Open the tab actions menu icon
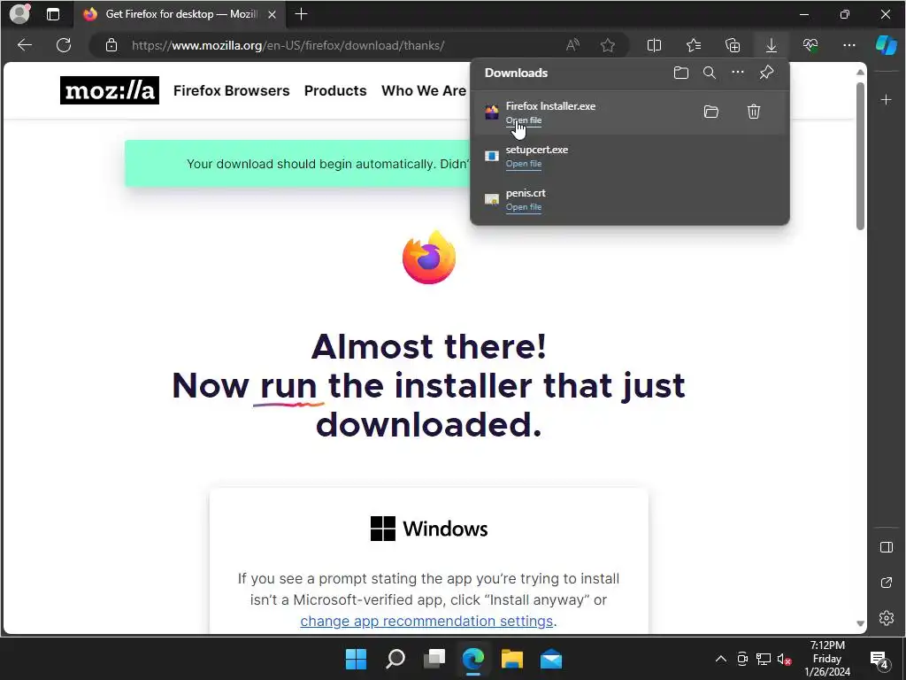The image size is (906, 680). tap(53, 14)
